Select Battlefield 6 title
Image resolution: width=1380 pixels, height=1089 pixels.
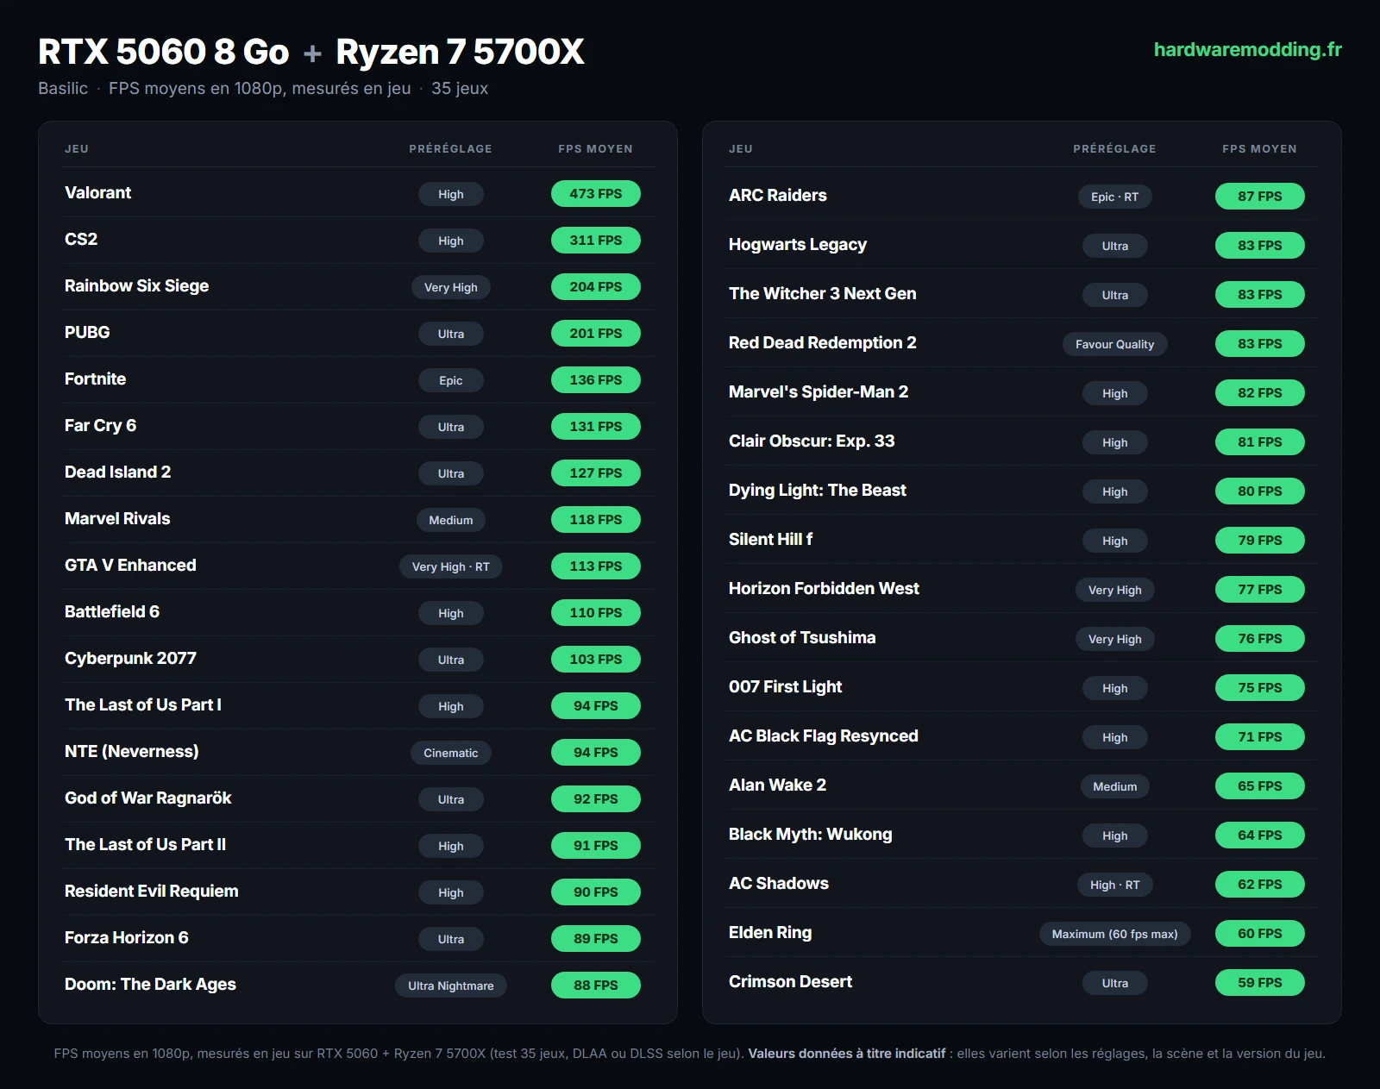point(112,612)
